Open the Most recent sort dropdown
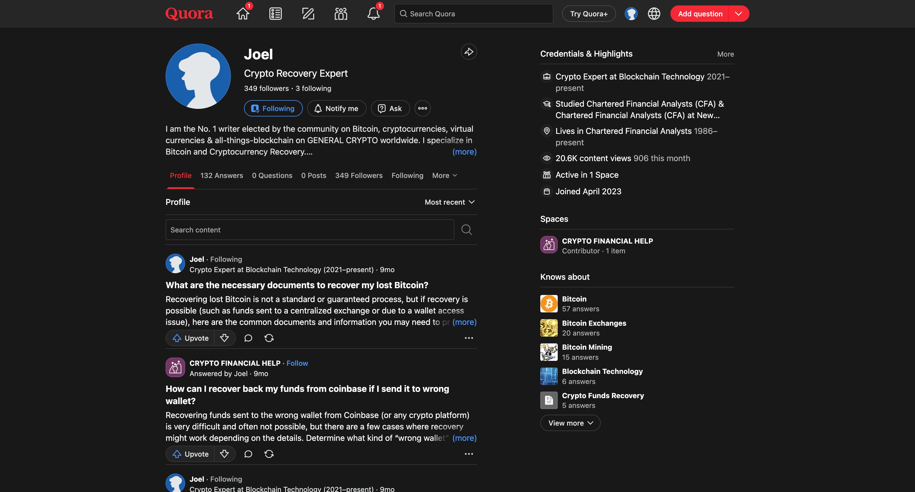The height and width of the screenshot is (492, 915). click(x=449, y=202)
